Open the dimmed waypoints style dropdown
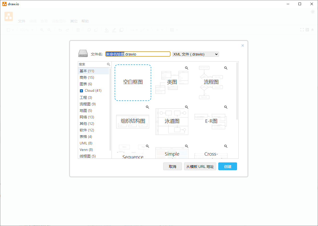The width and height of the screenshot is (318, 226). pos(144,30)
